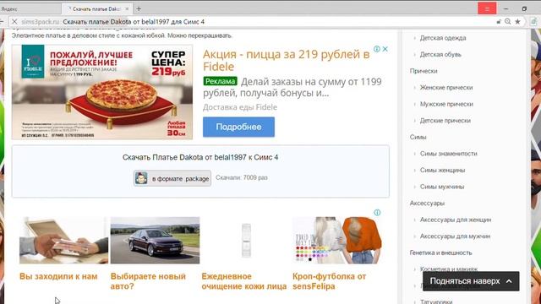Viewport: 541px width, 304px height.
Task: Open ad info icon above recommendation block
Action: [x=377, y=213]
